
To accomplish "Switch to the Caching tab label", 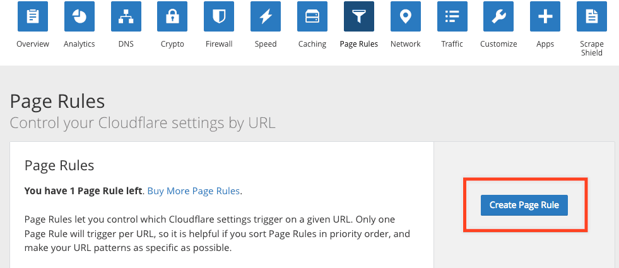I will click(312, 44).
